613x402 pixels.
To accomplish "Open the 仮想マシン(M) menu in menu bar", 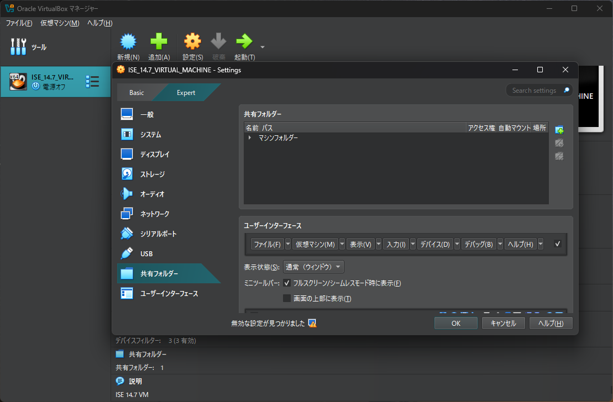I will pos(60,23).
